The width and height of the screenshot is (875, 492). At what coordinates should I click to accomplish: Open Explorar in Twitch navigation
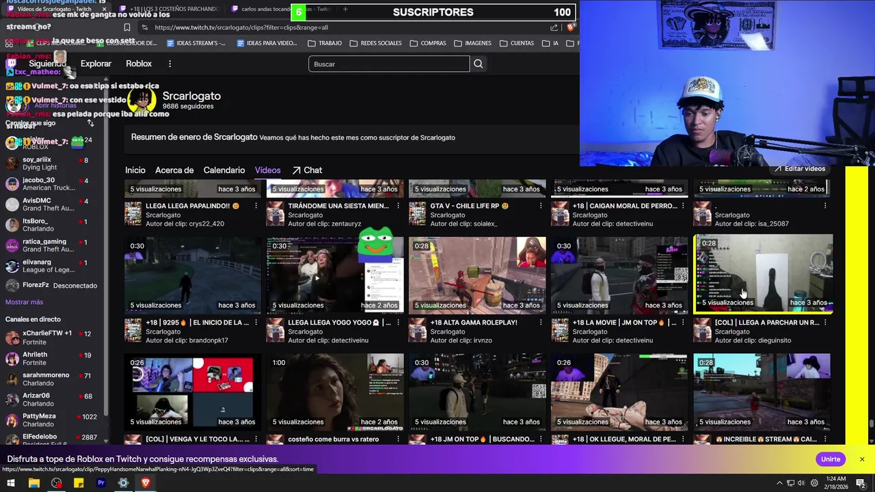96,64
